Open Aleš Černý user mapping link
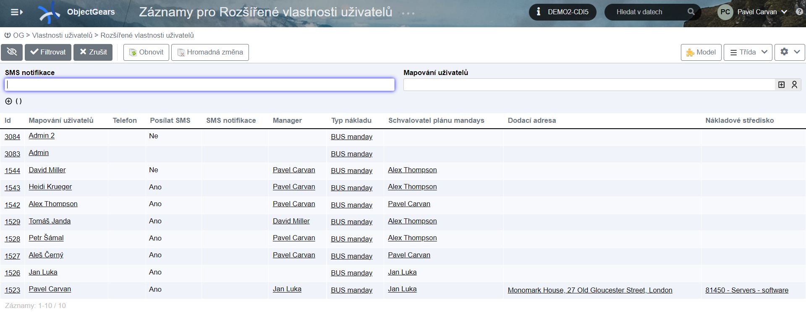The image size is (806, 316). [46, 255]
